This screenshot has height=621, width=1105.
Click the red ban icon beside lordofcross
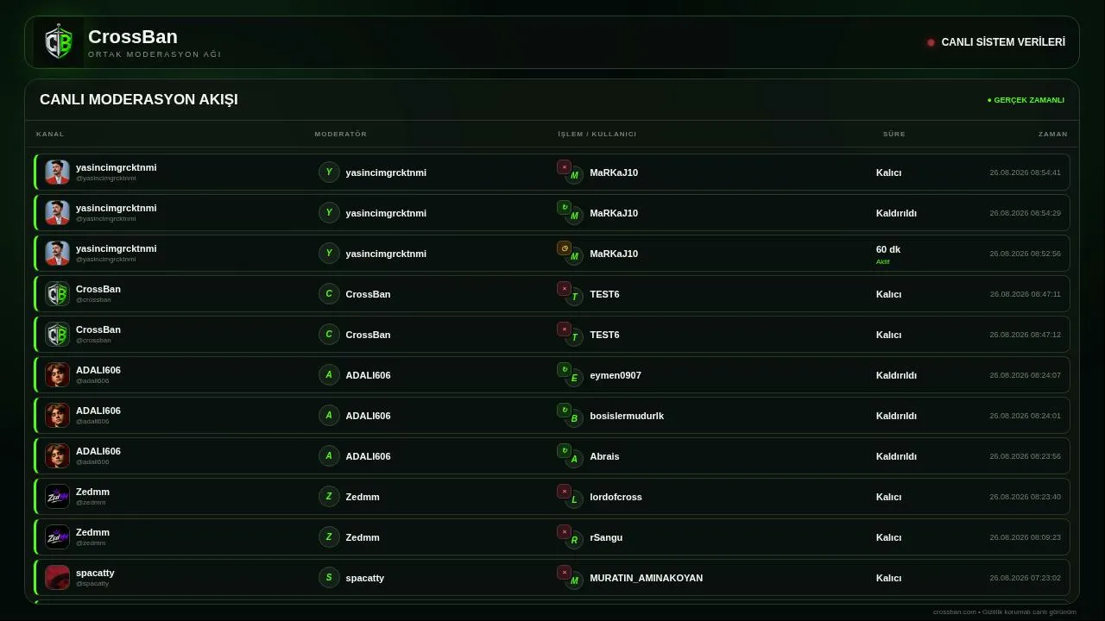click(x=564, y=491)
